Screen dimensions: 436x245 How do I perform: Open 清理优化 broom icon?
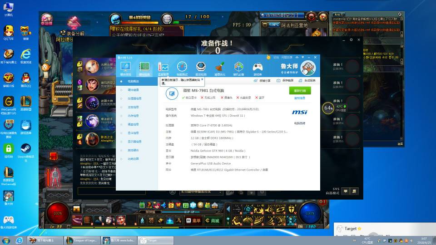[220, 69]
